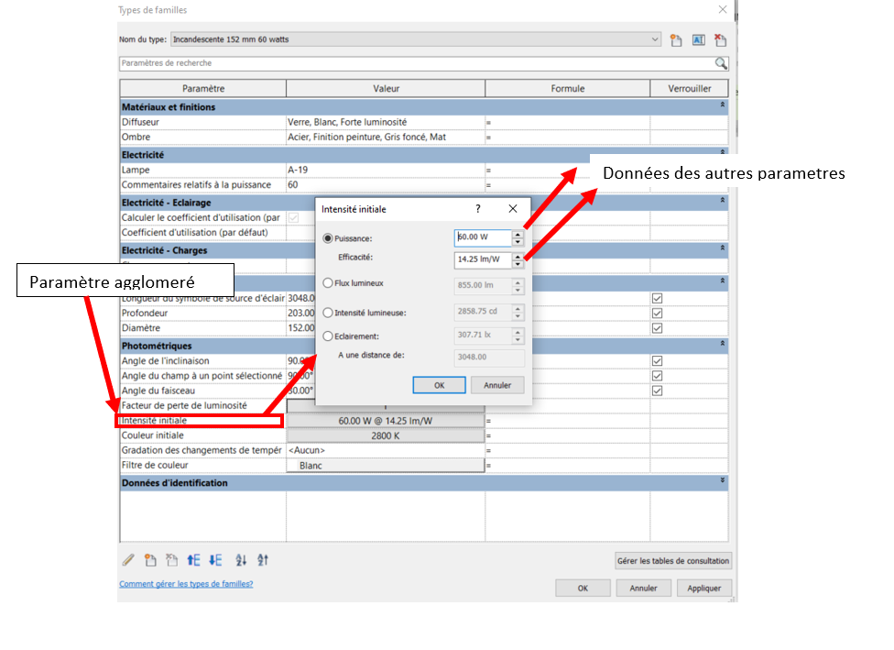The height and width of the screenshot is (650, 894).
Task: Move parameter down with the down-arrow icon
Action: pos(215,560)
